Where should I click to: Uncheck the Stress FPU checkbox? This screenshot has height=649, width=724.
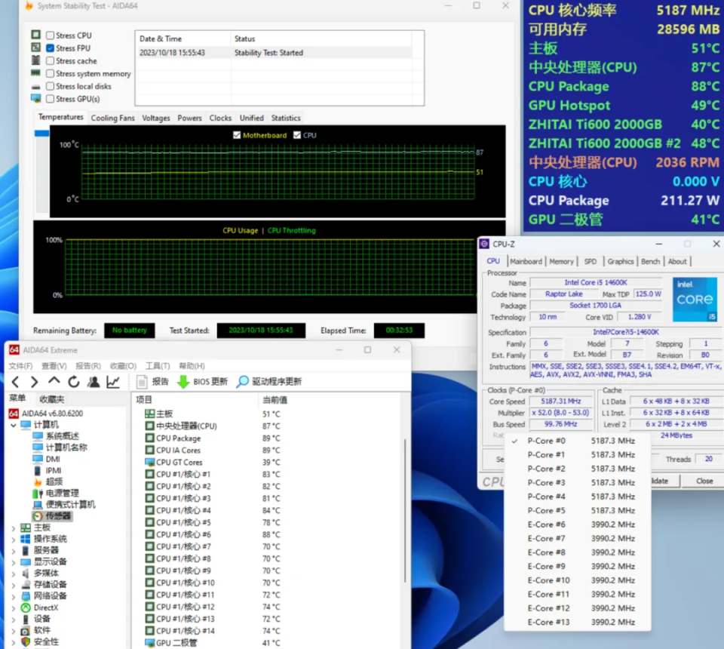(x=50, y=48)
